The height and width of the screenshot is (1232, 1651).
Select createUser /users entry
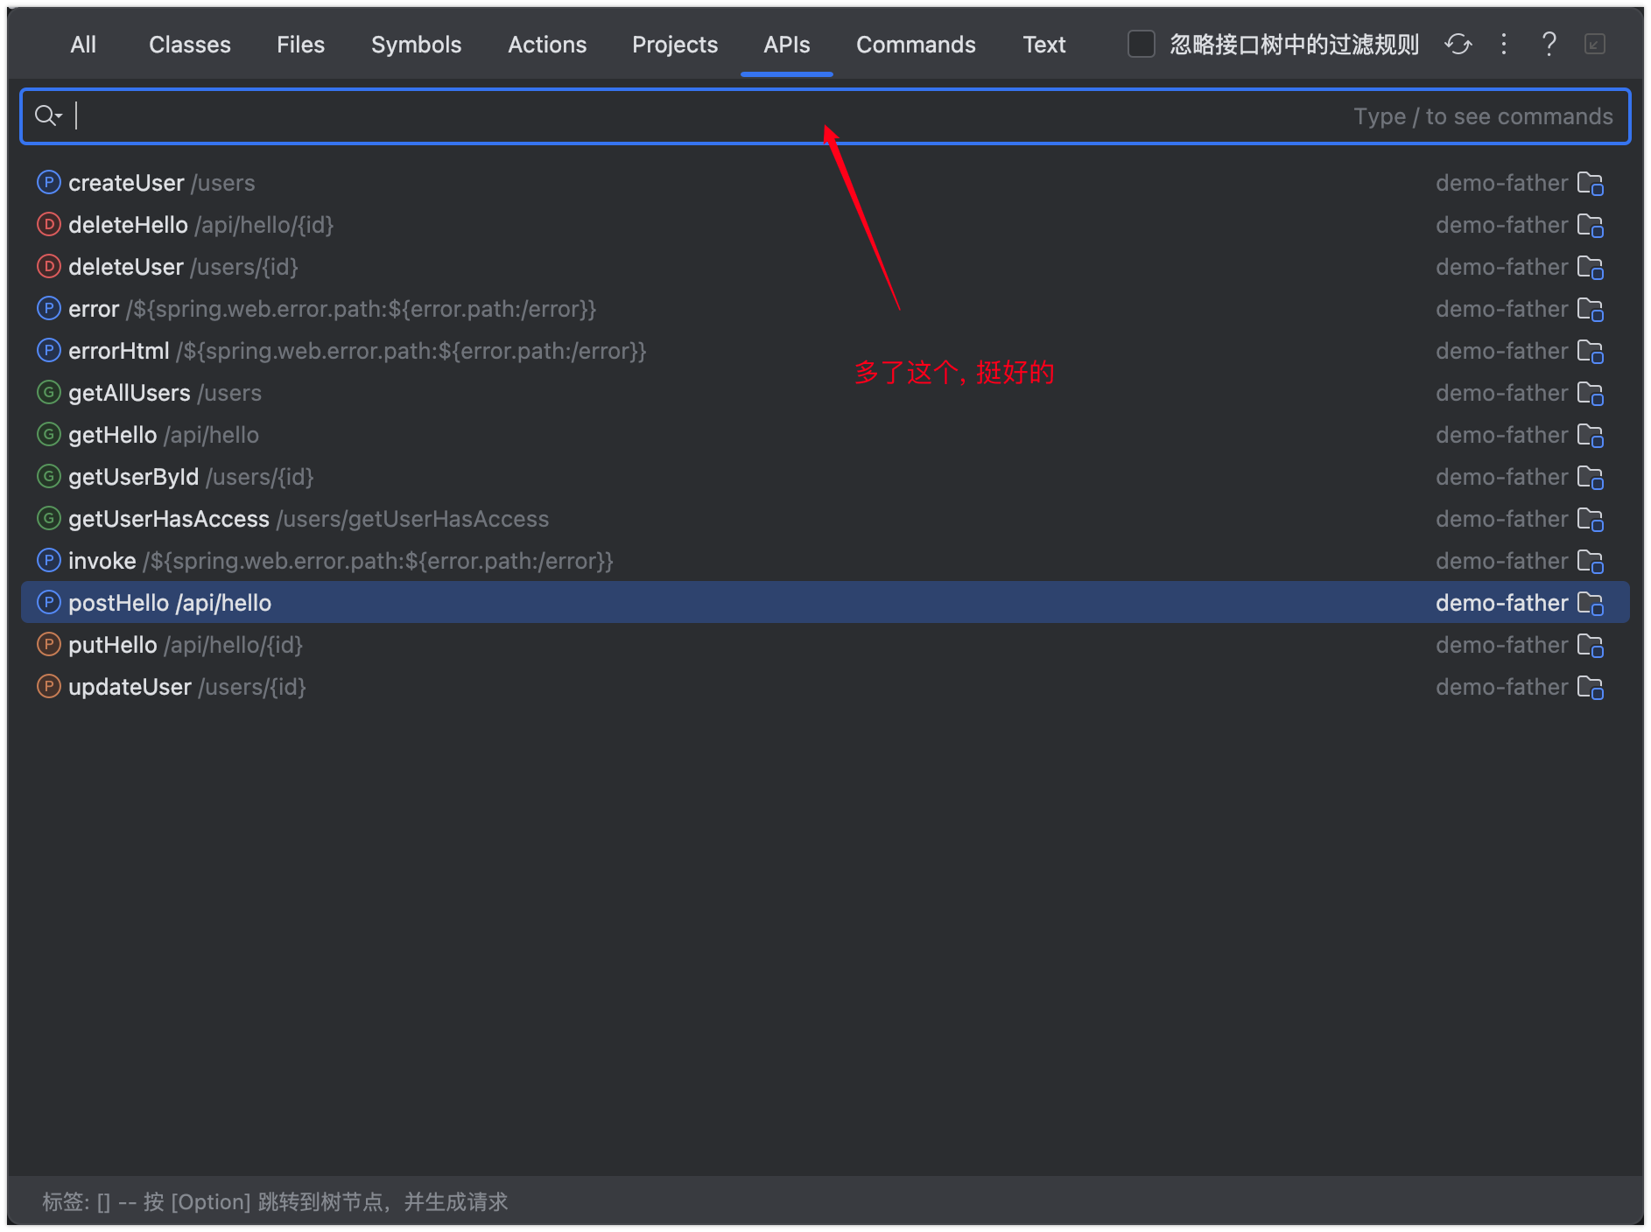click(x=825, y=183)
